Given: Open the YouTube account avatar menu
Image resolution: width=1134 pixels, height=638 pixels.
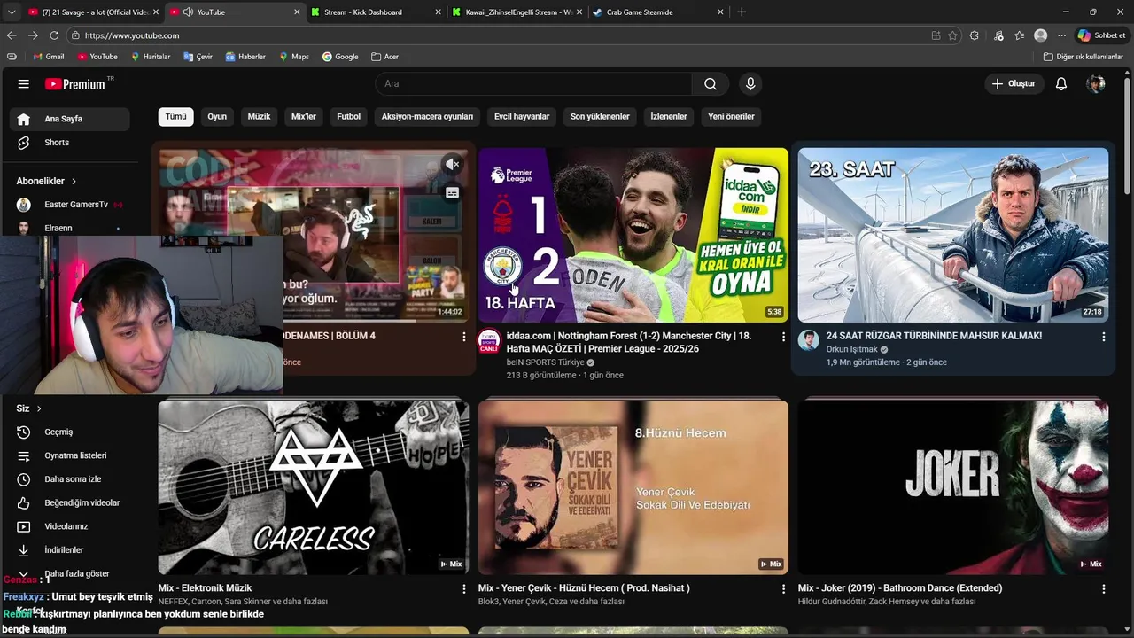Looking at the screenshot, I should [x=1096, y=84].
